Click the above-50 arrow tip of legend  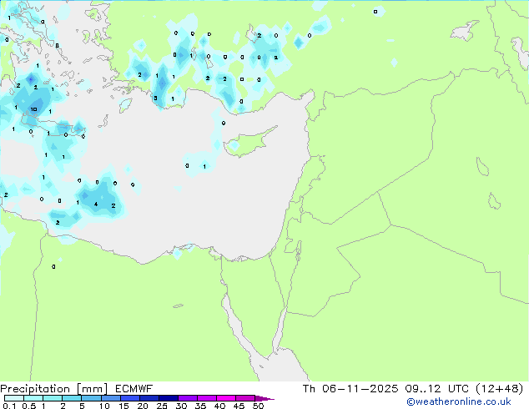(264, 398)
